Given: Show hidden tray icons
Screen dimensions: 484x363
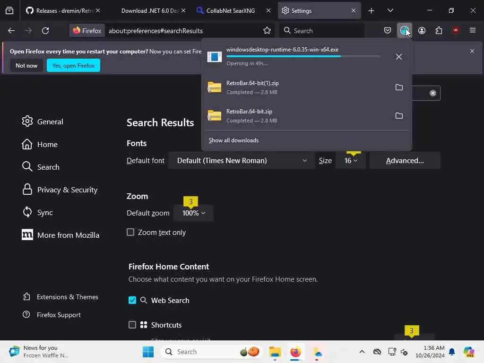Looking at the screenshot, I should tap(362, 352).
